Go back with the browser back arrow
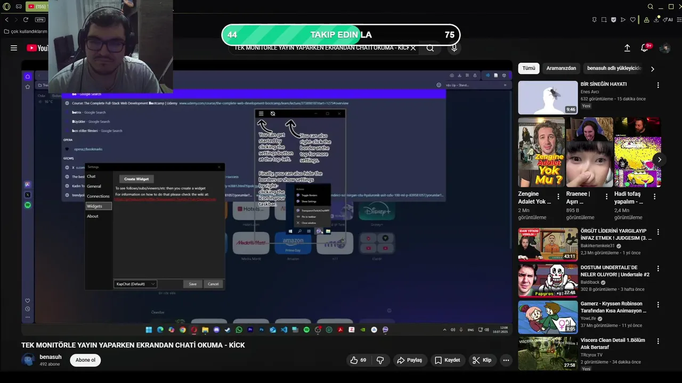The height and width of the screenshot is (383, 682). 6,20
